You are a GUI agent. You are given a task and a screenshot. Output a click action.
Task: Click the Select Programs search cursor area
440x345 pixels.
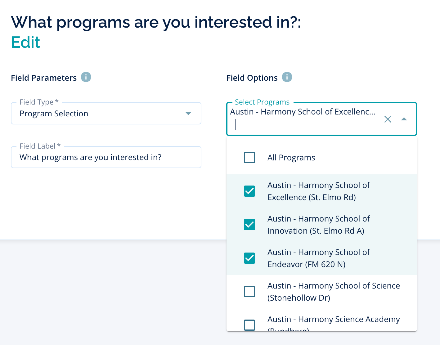(x=304, y=125)
